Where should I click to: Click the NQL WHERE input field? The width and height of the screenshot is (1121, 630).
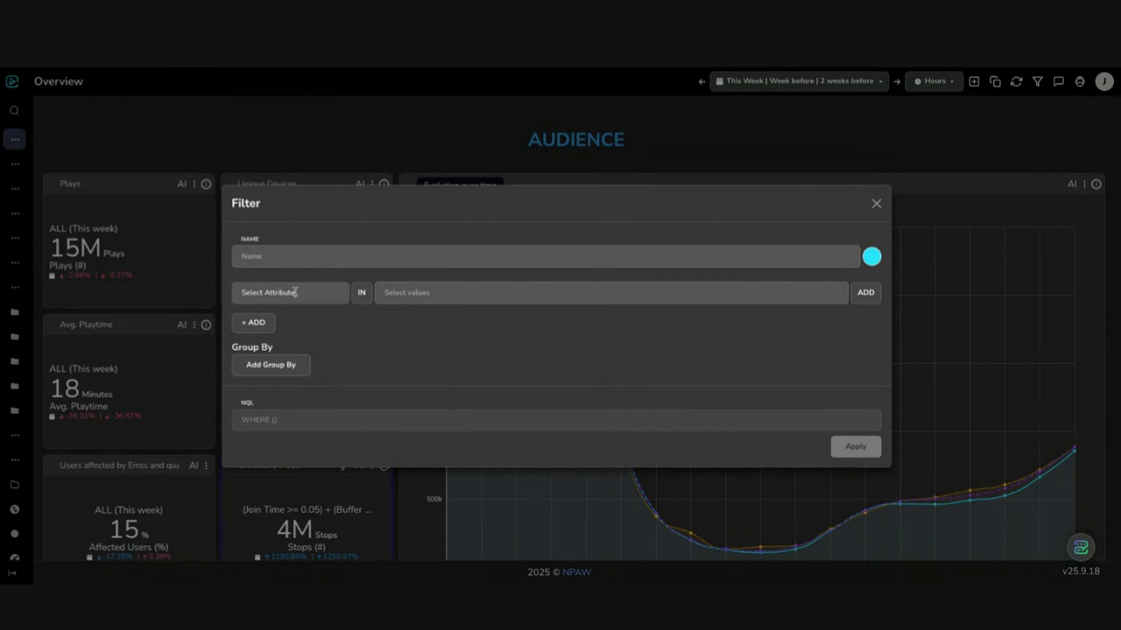pyautogui.click(x=556, y=420)
